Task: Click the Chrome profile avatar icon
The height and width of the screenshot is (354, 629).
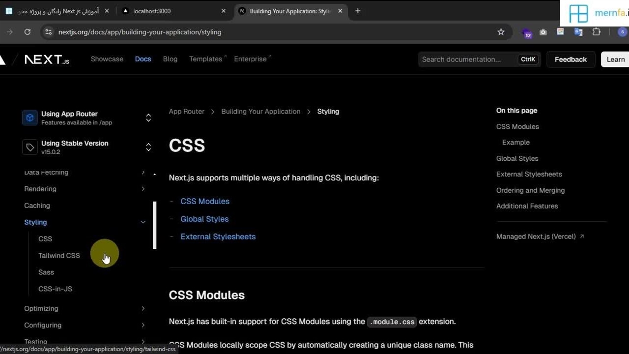Action: click(623, 32)
